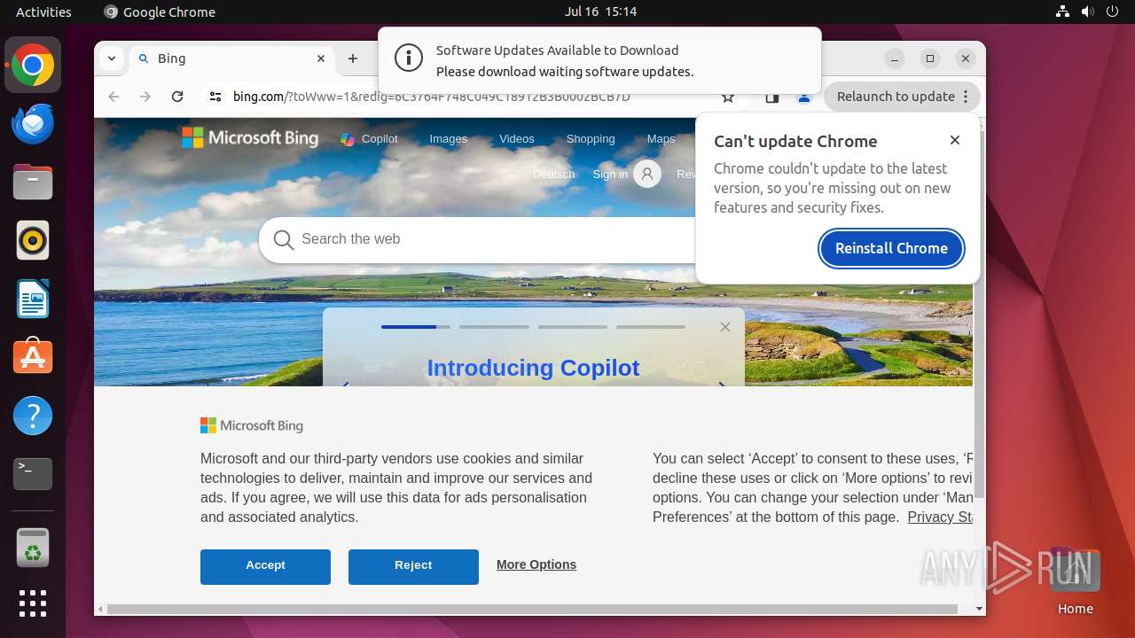Close the Introducing Copilot card
The width and height of the screenshot is (1135, 638).
725,327
